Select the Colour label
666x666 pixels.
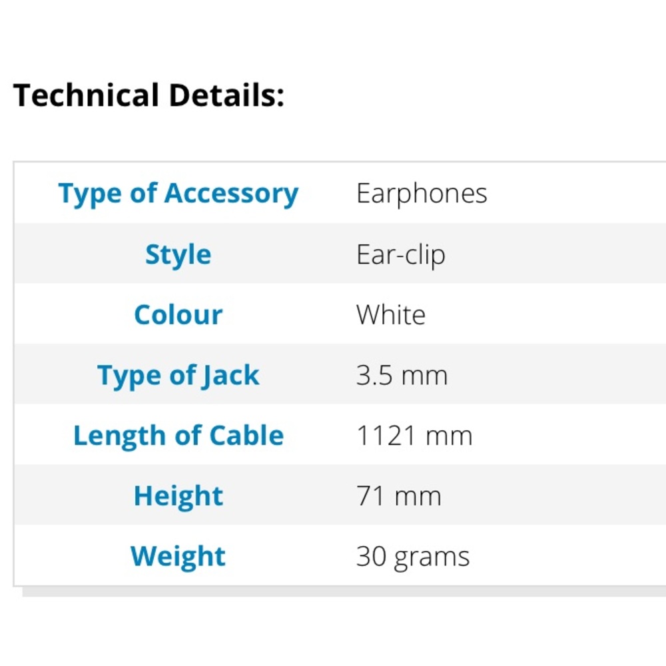tap(178, 315)
